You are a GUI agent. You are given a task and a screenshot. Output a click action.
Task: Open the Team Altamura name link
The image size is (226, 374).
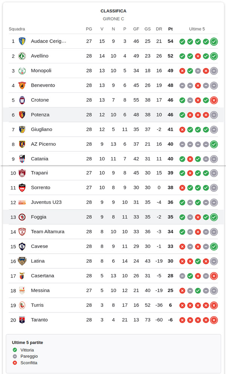coord(47,232)
